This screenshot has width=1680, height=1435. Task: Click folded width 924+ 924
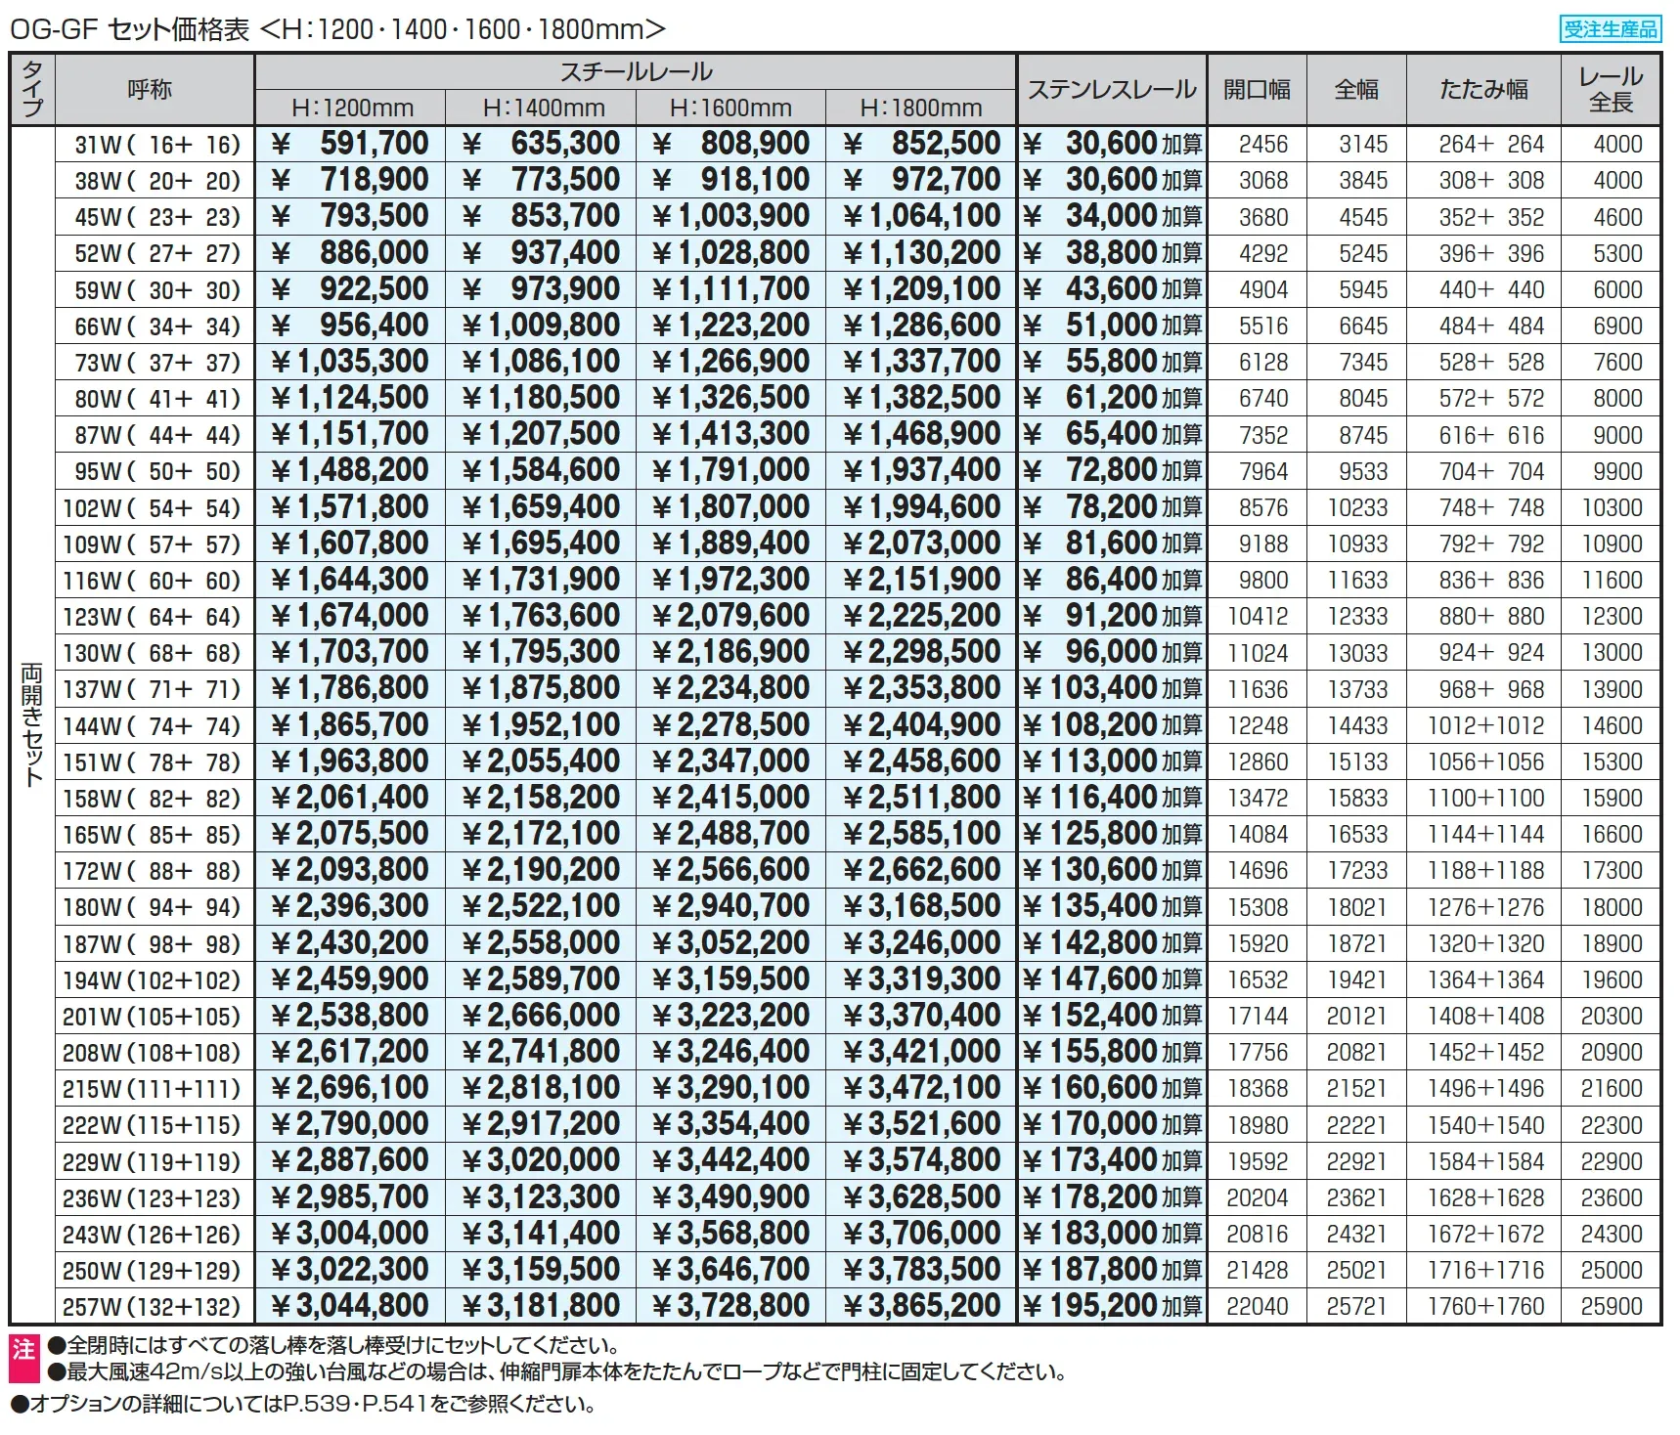click(1491, 652)
